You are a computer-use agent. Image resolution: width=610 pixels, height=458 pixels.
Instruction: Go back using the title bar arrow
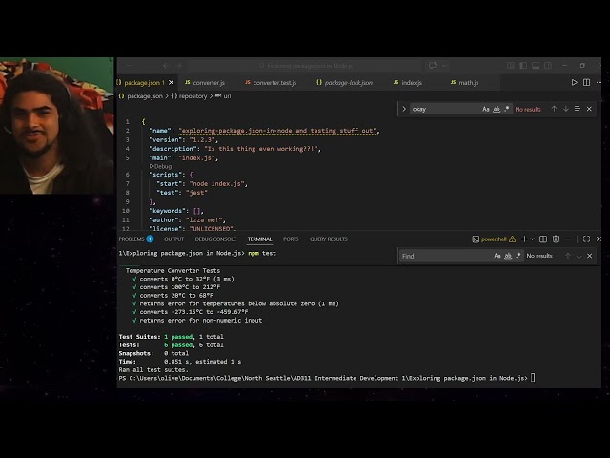[166, 66]
